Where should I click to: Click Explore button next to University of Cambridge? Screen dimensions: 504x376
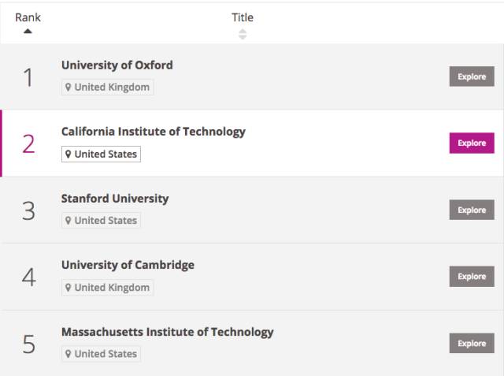pos(472,277)
